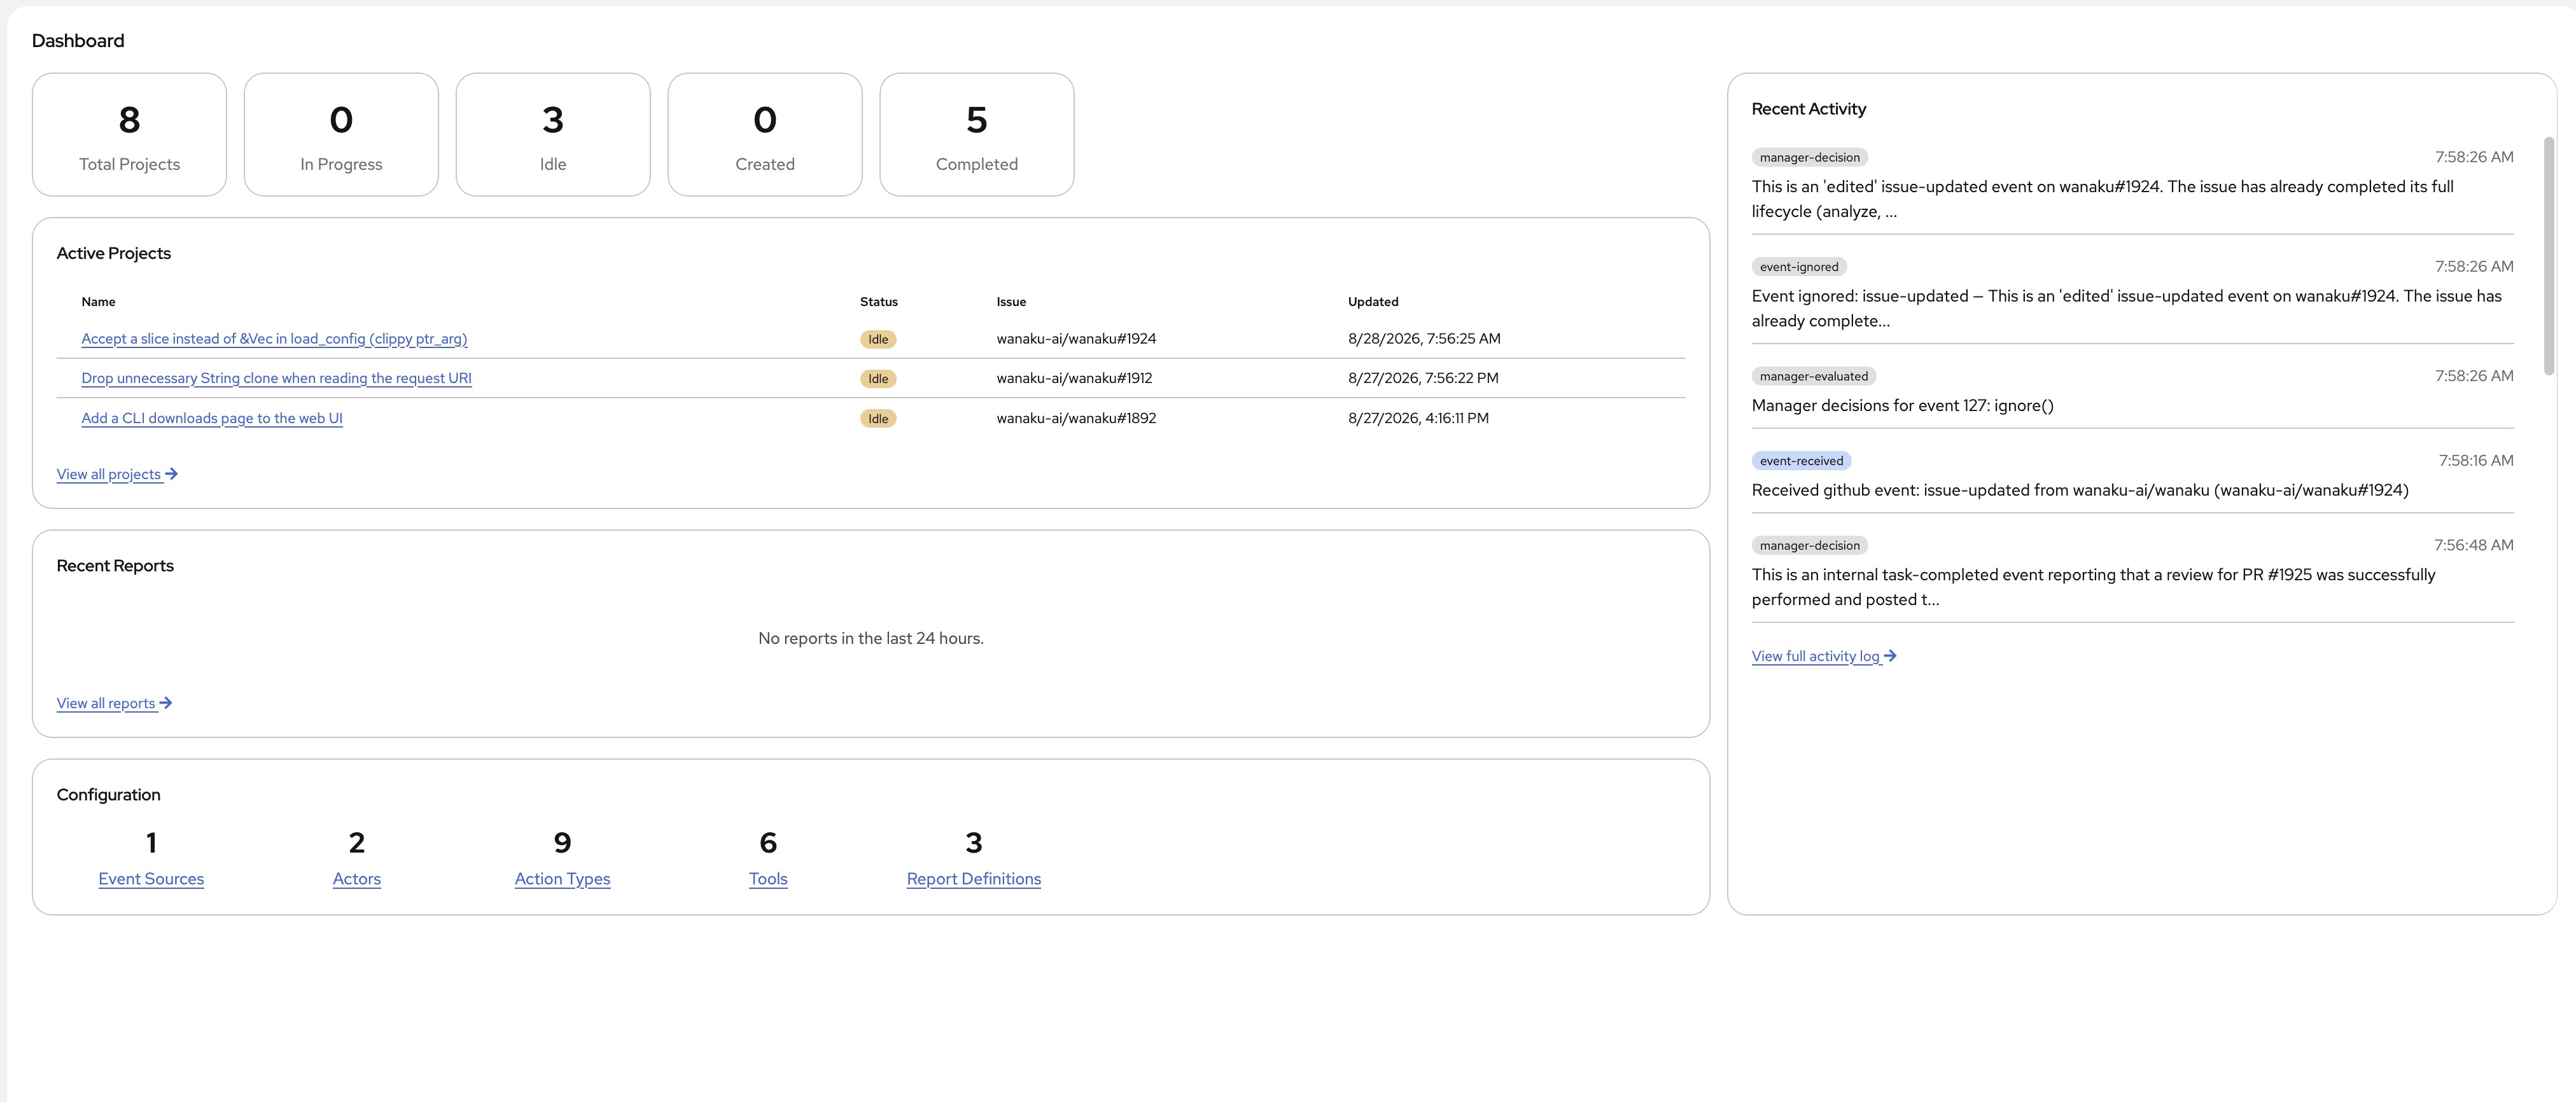The height and width of the screenshot is (1102, 2576).
Task: Click Idle badge for wanaku#1892 row
Action: point(878,418)
